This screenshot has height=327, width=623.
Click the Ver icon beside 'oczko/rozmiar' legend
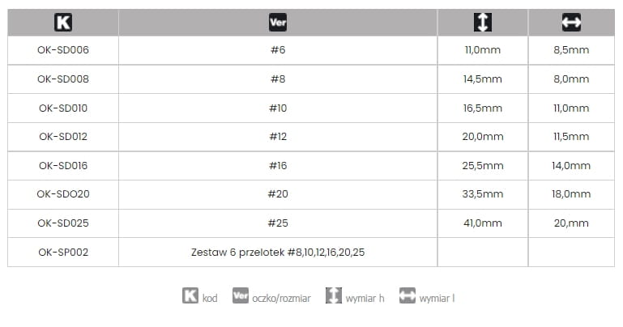tap(241, 297)
